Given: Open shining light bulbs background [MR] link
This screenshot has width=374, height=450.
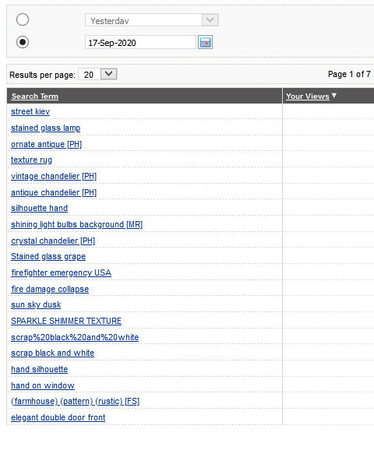Looking at the screenshot, I should coord(76,224).
